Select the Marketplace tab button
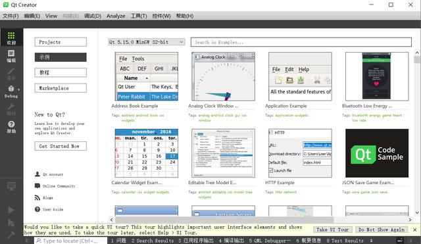 (x=61, y=88)
